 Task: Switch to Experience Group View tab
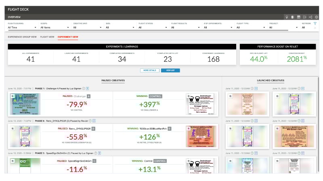(x=22, y=37)
